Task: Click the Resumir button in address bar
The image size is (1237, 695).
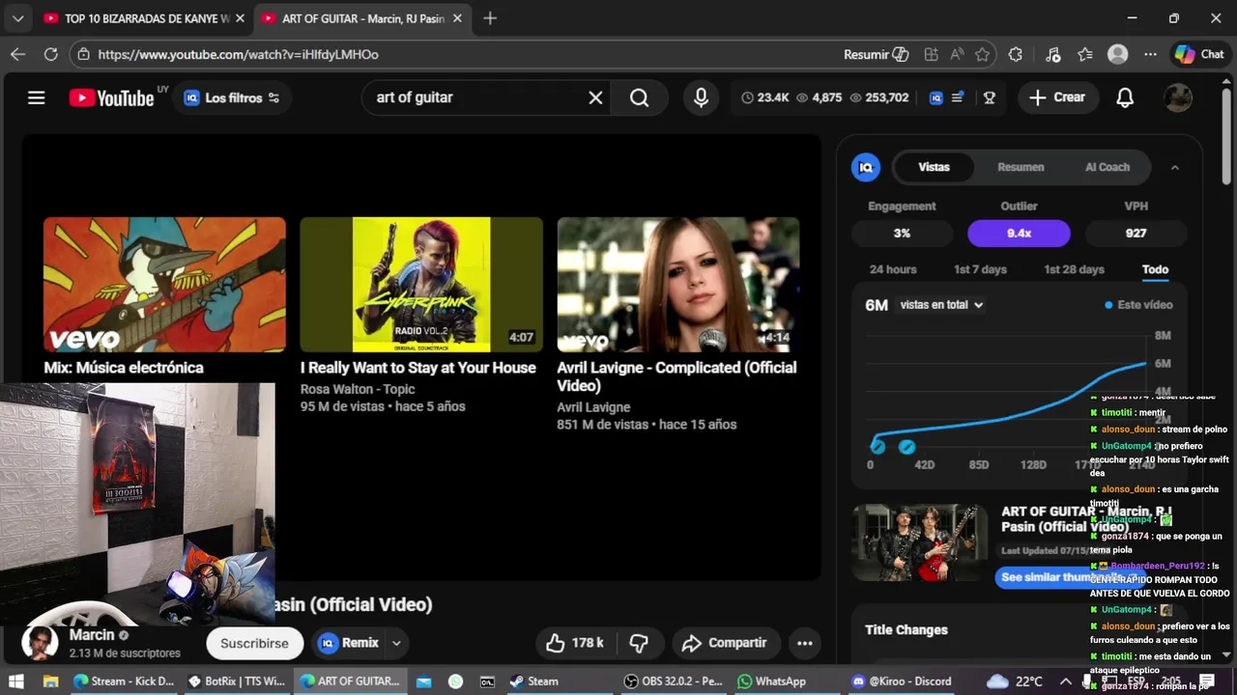Action: (876, 54)
